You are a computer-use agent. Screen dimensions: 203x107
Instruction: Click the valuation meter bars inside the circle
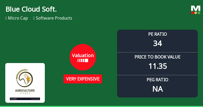click(x=83, y=61)
